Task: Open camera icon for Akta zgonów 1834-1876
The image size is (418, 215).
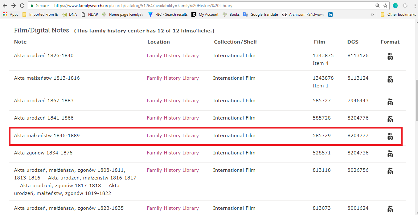Action: (390, 154)
